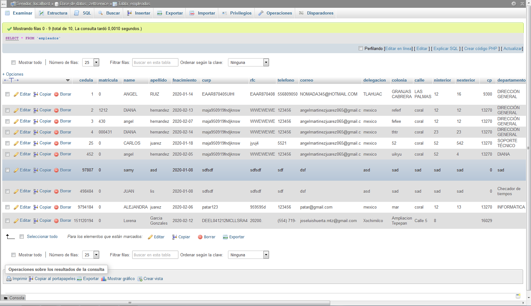The image size is (531, 306).
Task: Click the pencil Editar icon for the ANGEL RUIZ row
Action: (16, 94)
